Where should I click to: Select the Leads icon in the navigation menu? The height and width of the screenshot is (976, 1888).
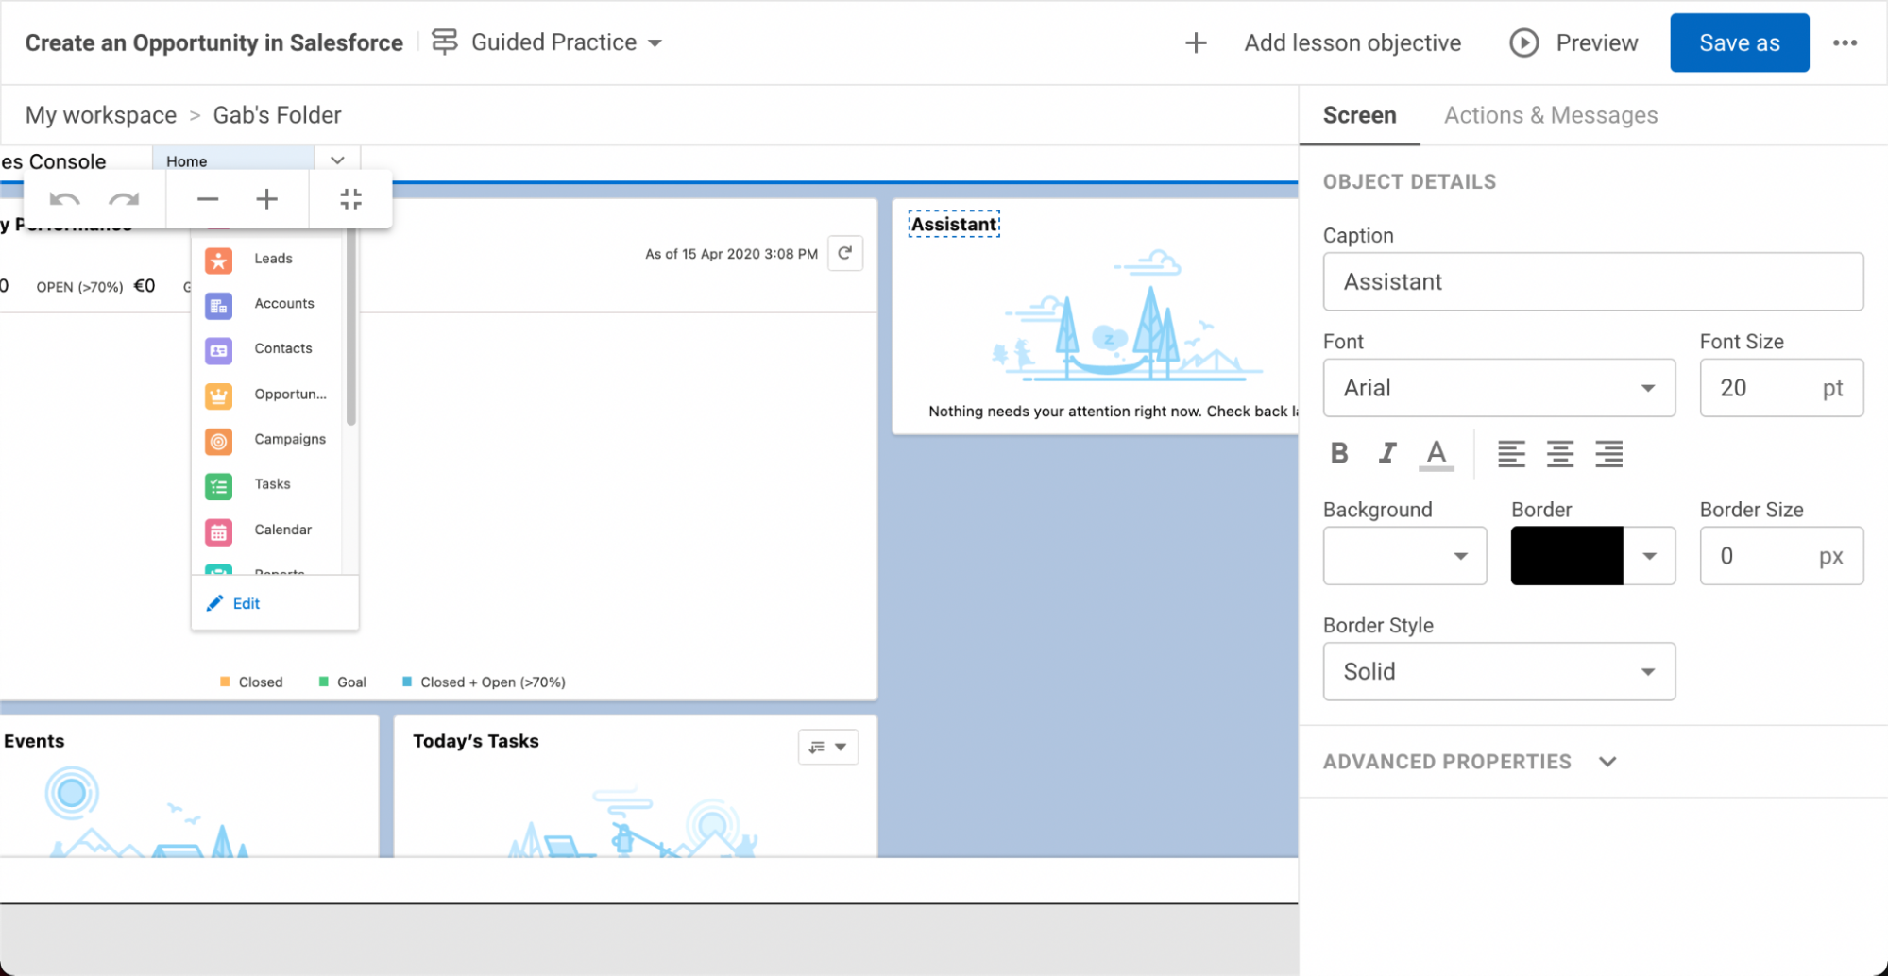[218, 260]
